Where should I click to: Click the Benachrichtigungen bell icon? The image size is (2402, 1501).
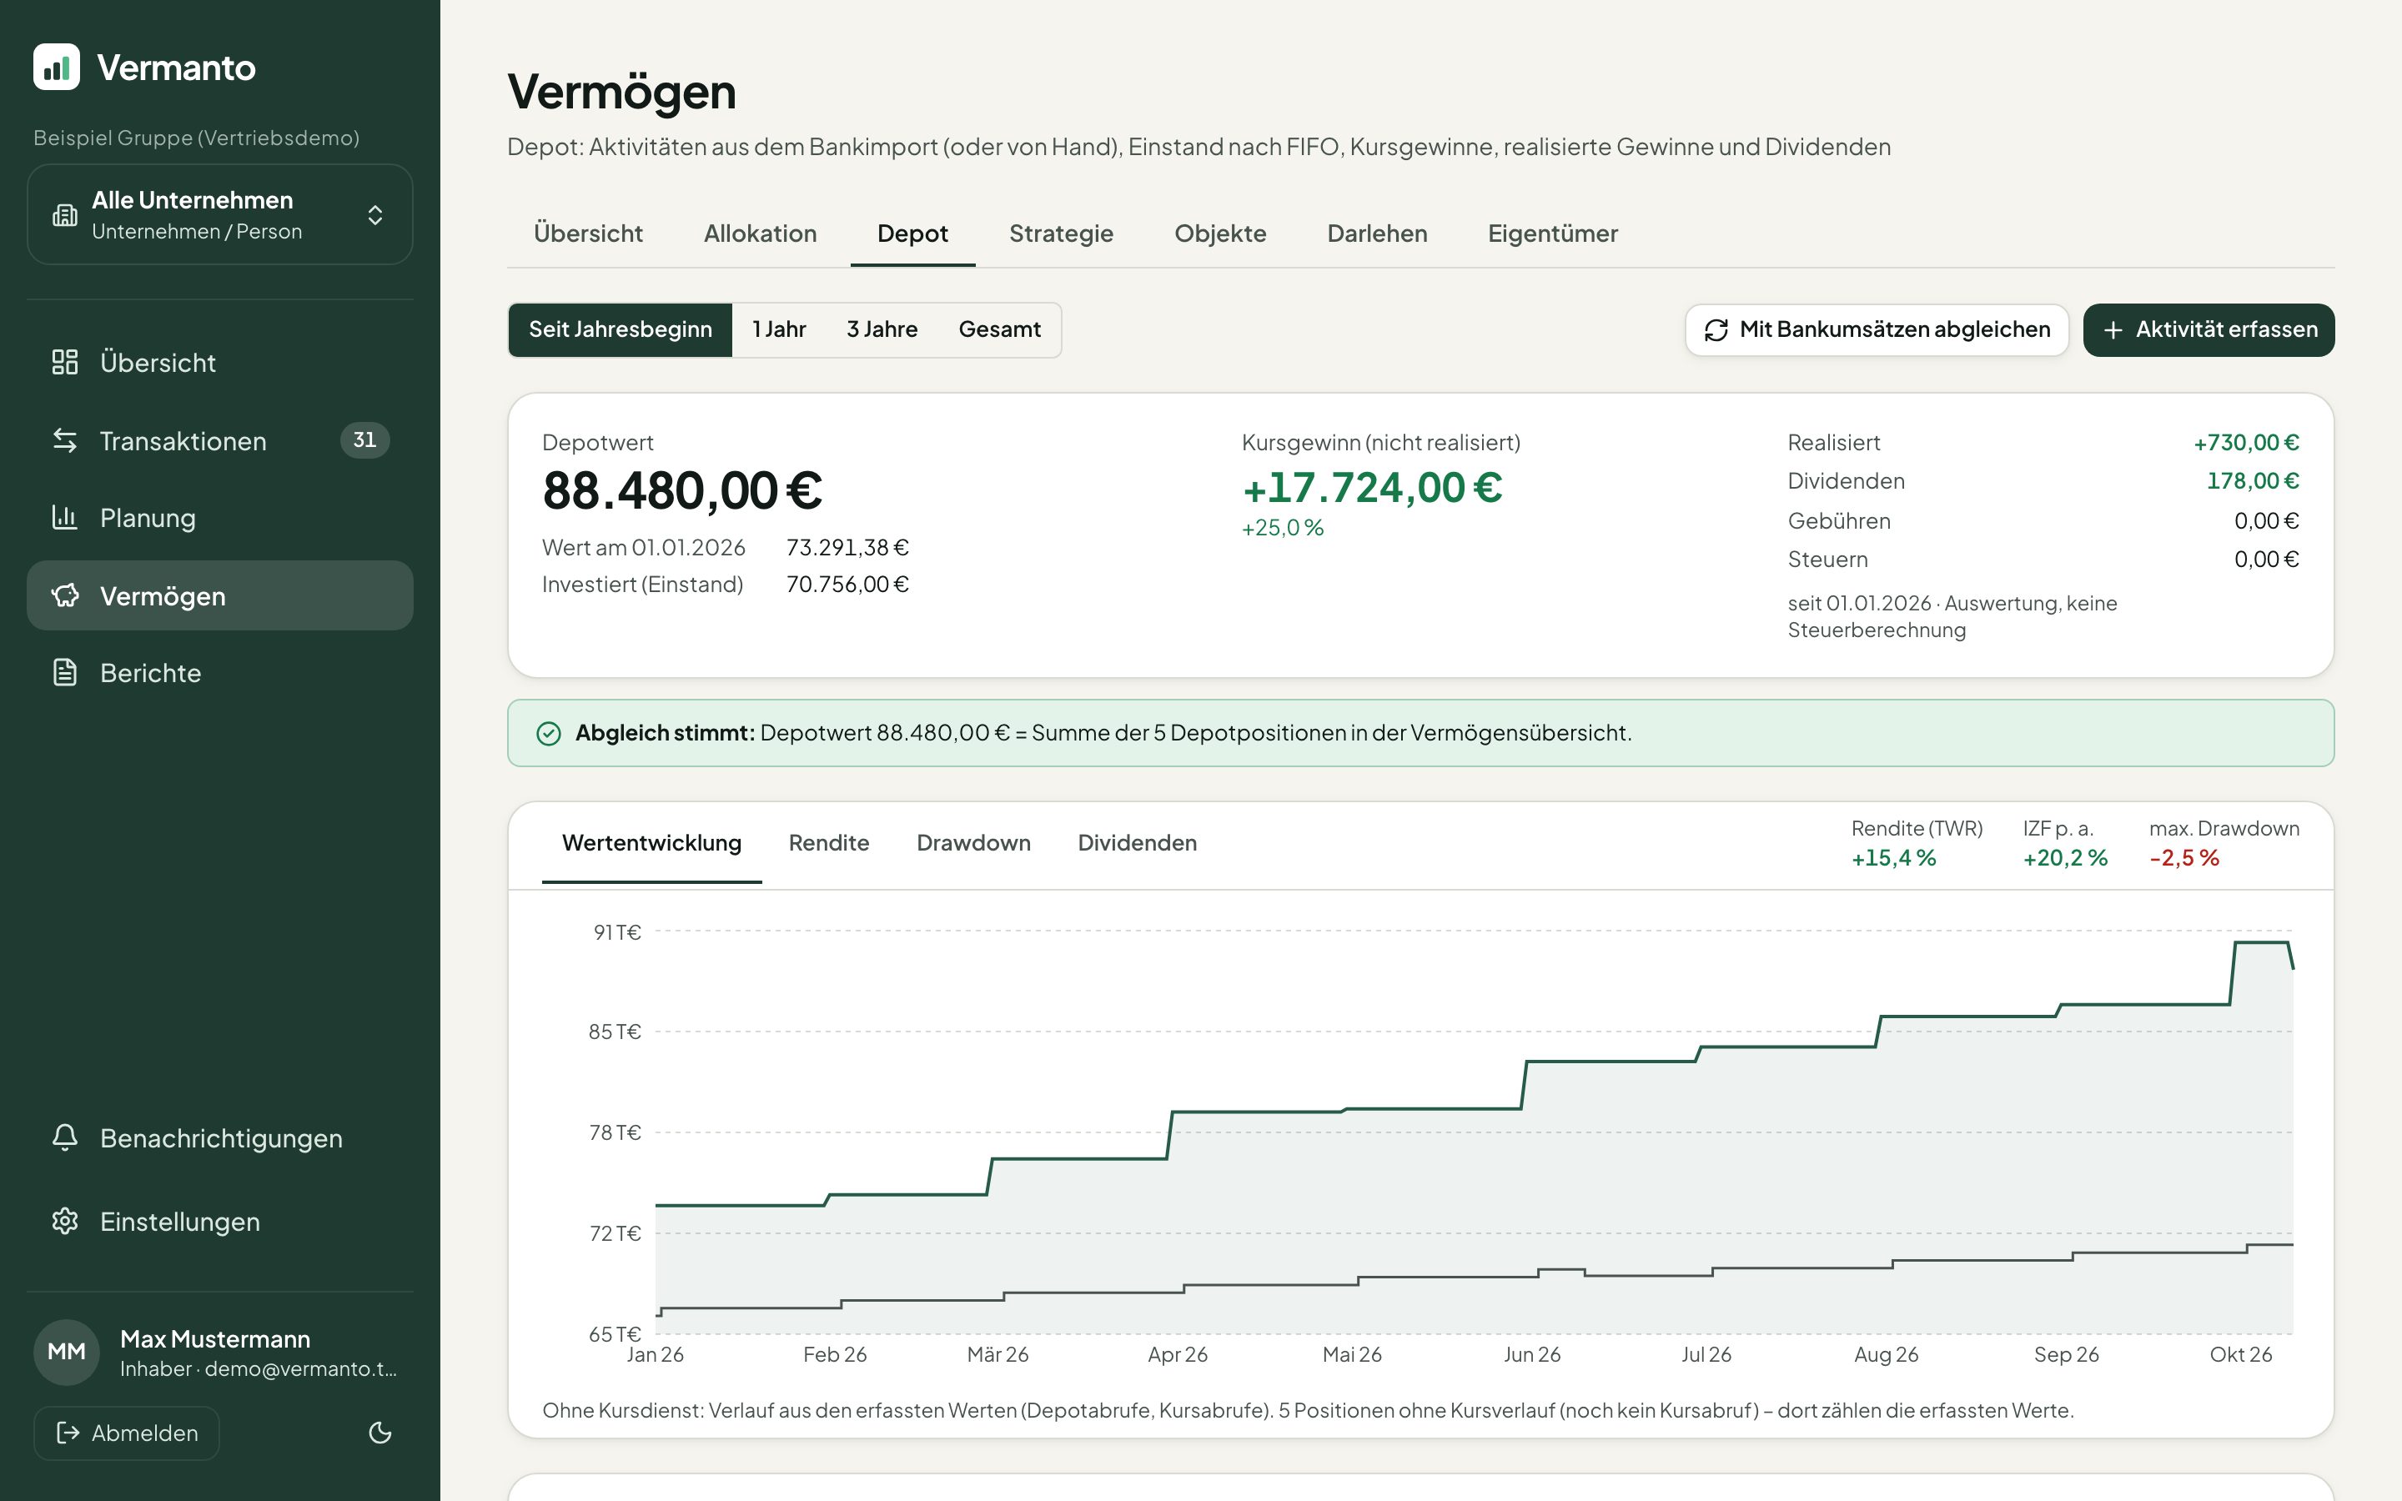(64, 1137)
